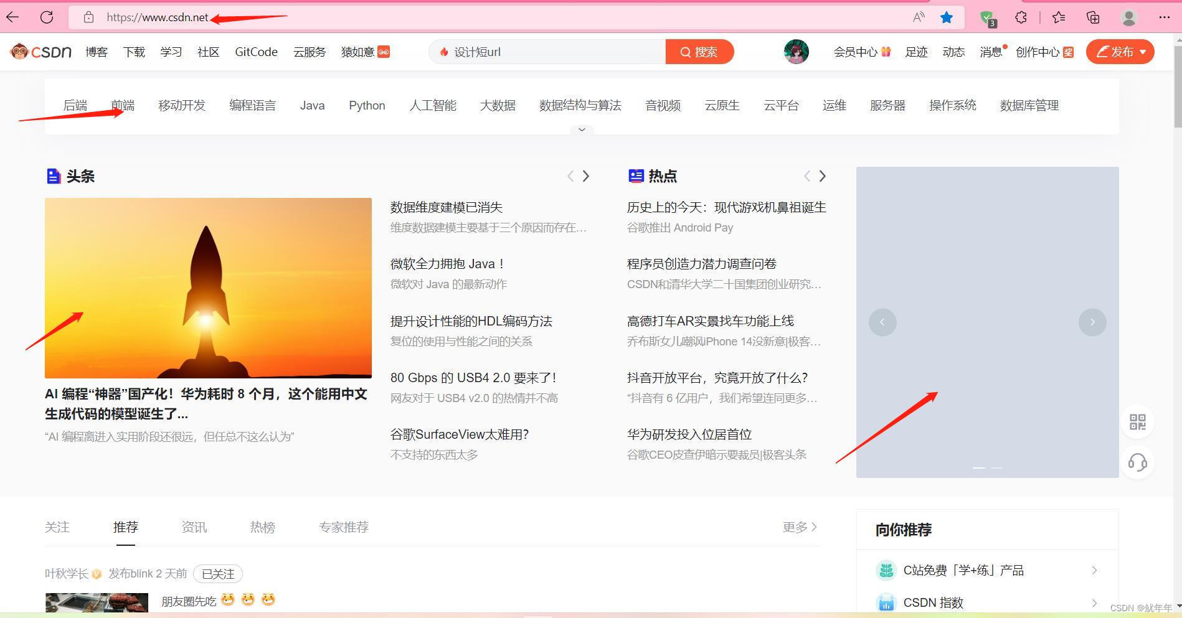Select second banner carousel indicator dash
The width and height of the screenshot is (1182, 618).
997,467
